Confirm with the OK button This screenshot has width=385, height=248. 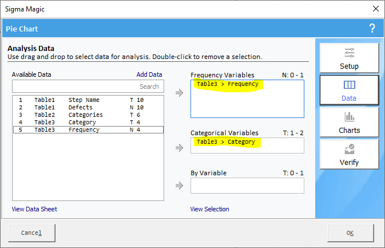click(350, 233)
